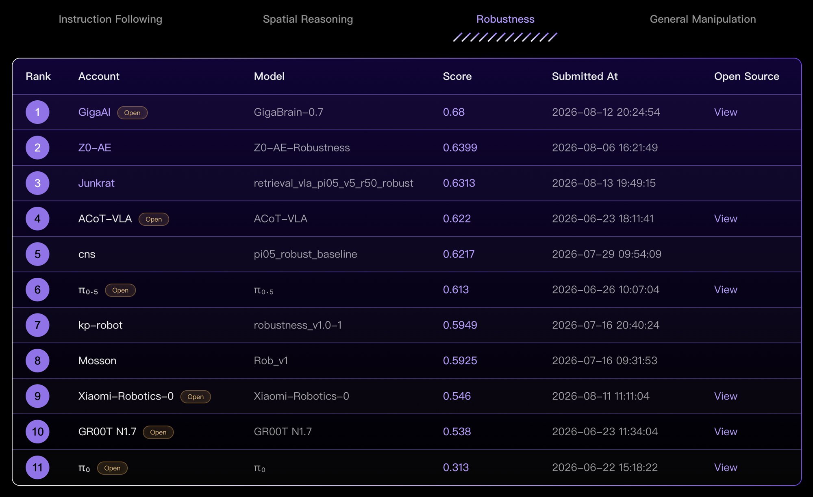Click timestamp 2026-08-12 20:24:54
813x497 pixels.
click(x=606, y=112)
